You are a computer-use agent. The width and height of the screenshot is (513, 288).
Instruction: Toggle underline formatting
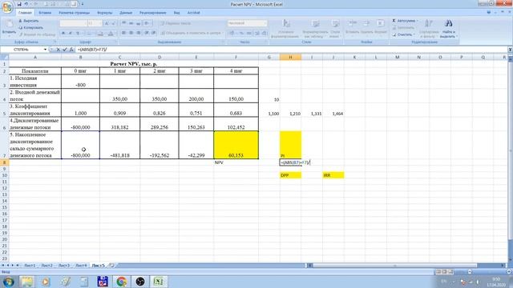tap(78, 34)
